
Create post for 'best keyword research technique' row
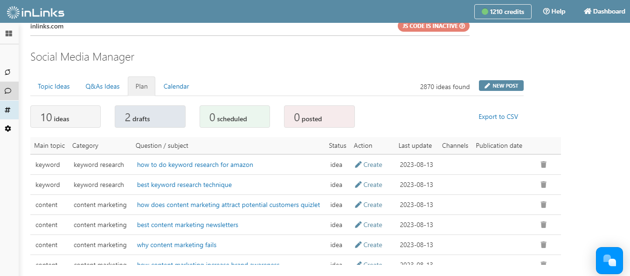coord(368,185)
